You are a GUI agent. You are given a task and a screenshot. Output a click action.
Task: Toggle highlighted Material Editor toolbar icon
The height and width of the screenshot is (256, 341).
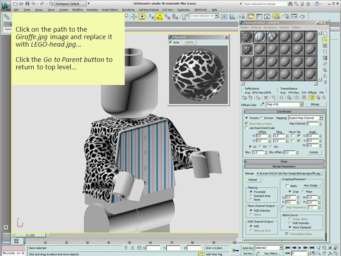point(276,17)
